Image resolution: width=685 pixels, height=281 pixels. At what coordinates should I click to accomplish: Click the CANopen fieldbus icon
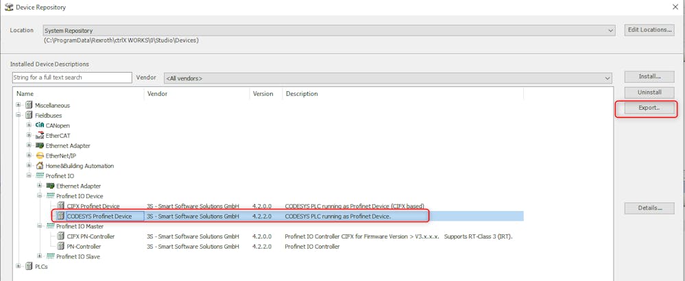tap(40, 125)
